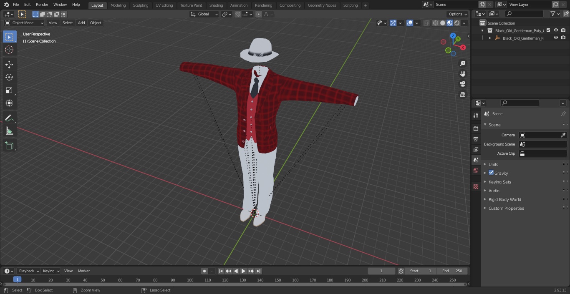Open the Texture properties tab
Viewport: 570px width, 294px height.
pos(476,187)
